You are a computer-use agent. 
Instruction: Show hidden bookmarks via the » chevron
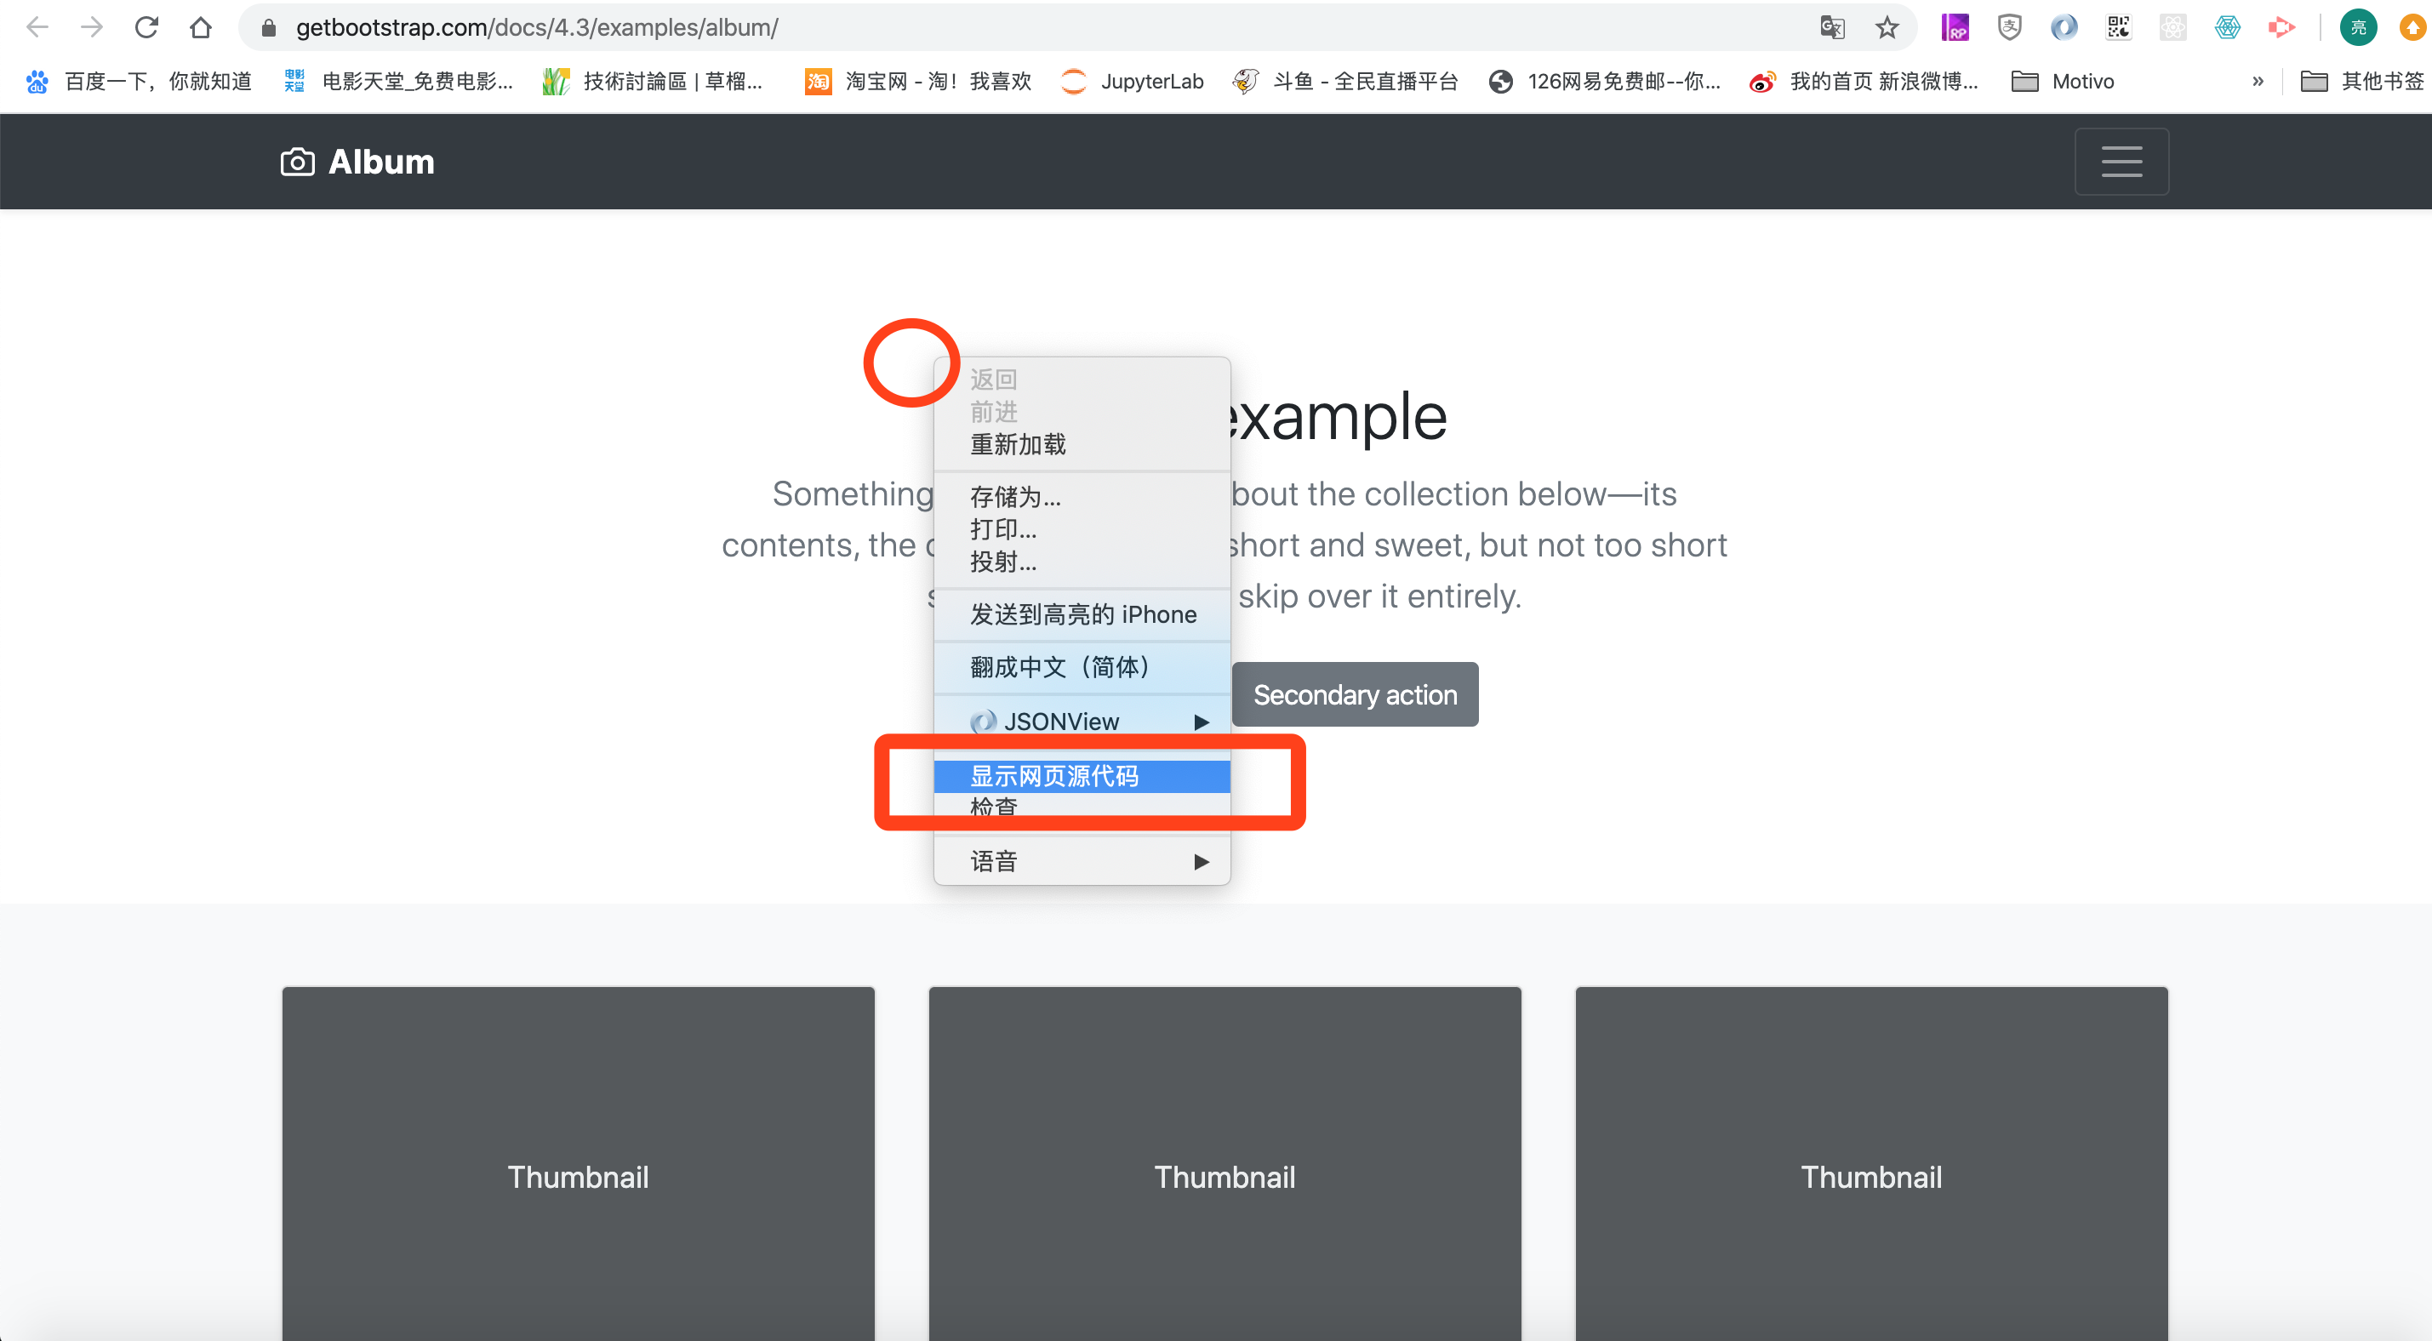pyautogui.click(x=2258, y=81)
